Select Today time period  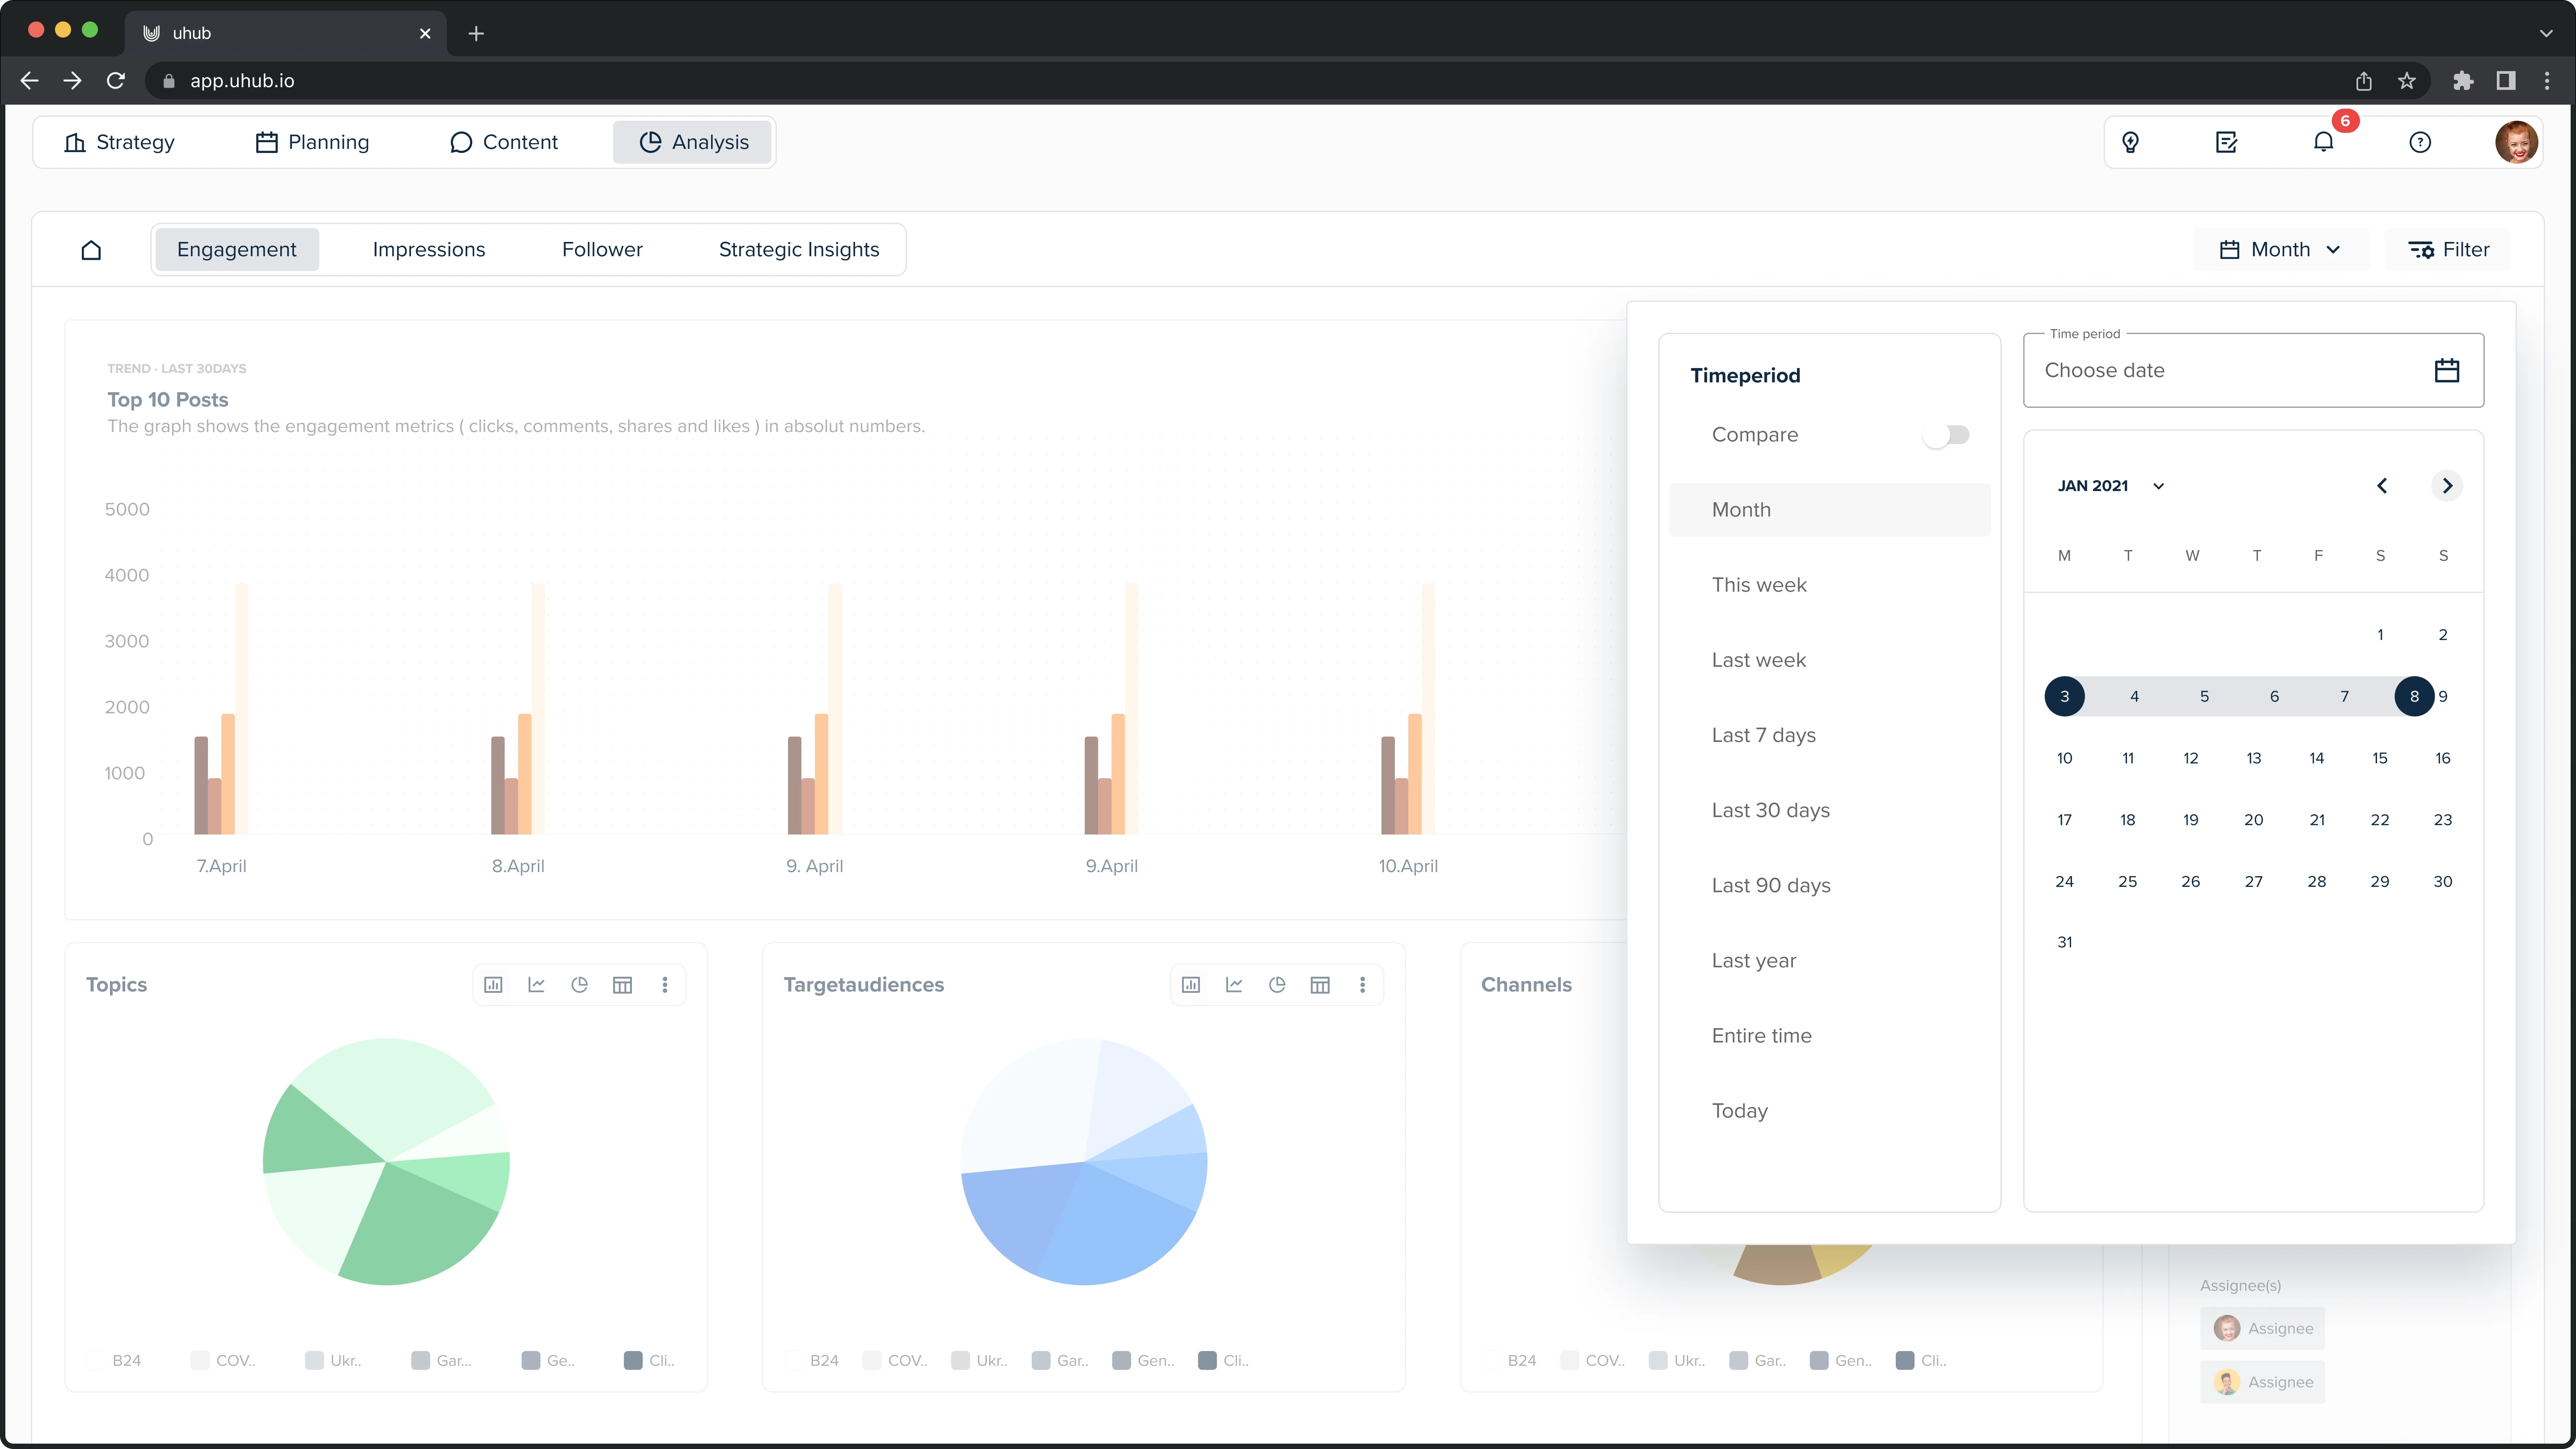(1830, 1110)
